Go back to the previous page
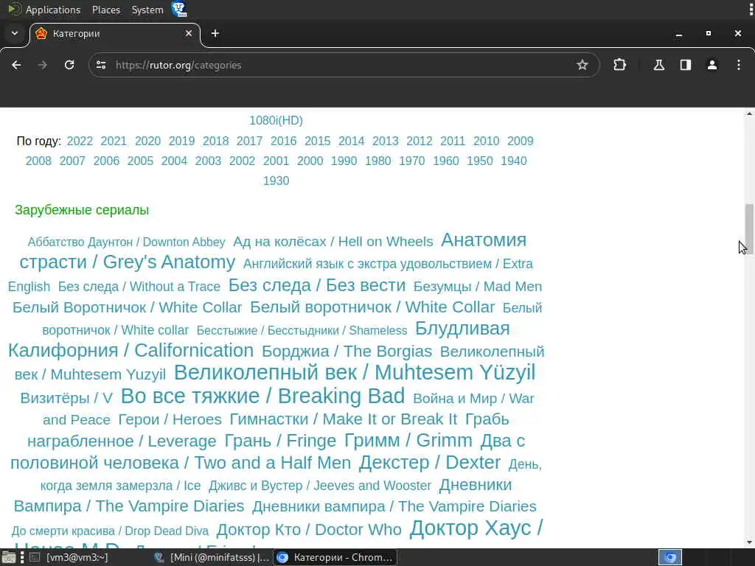The height and width of the screenshot is (566, 755). 16,65
